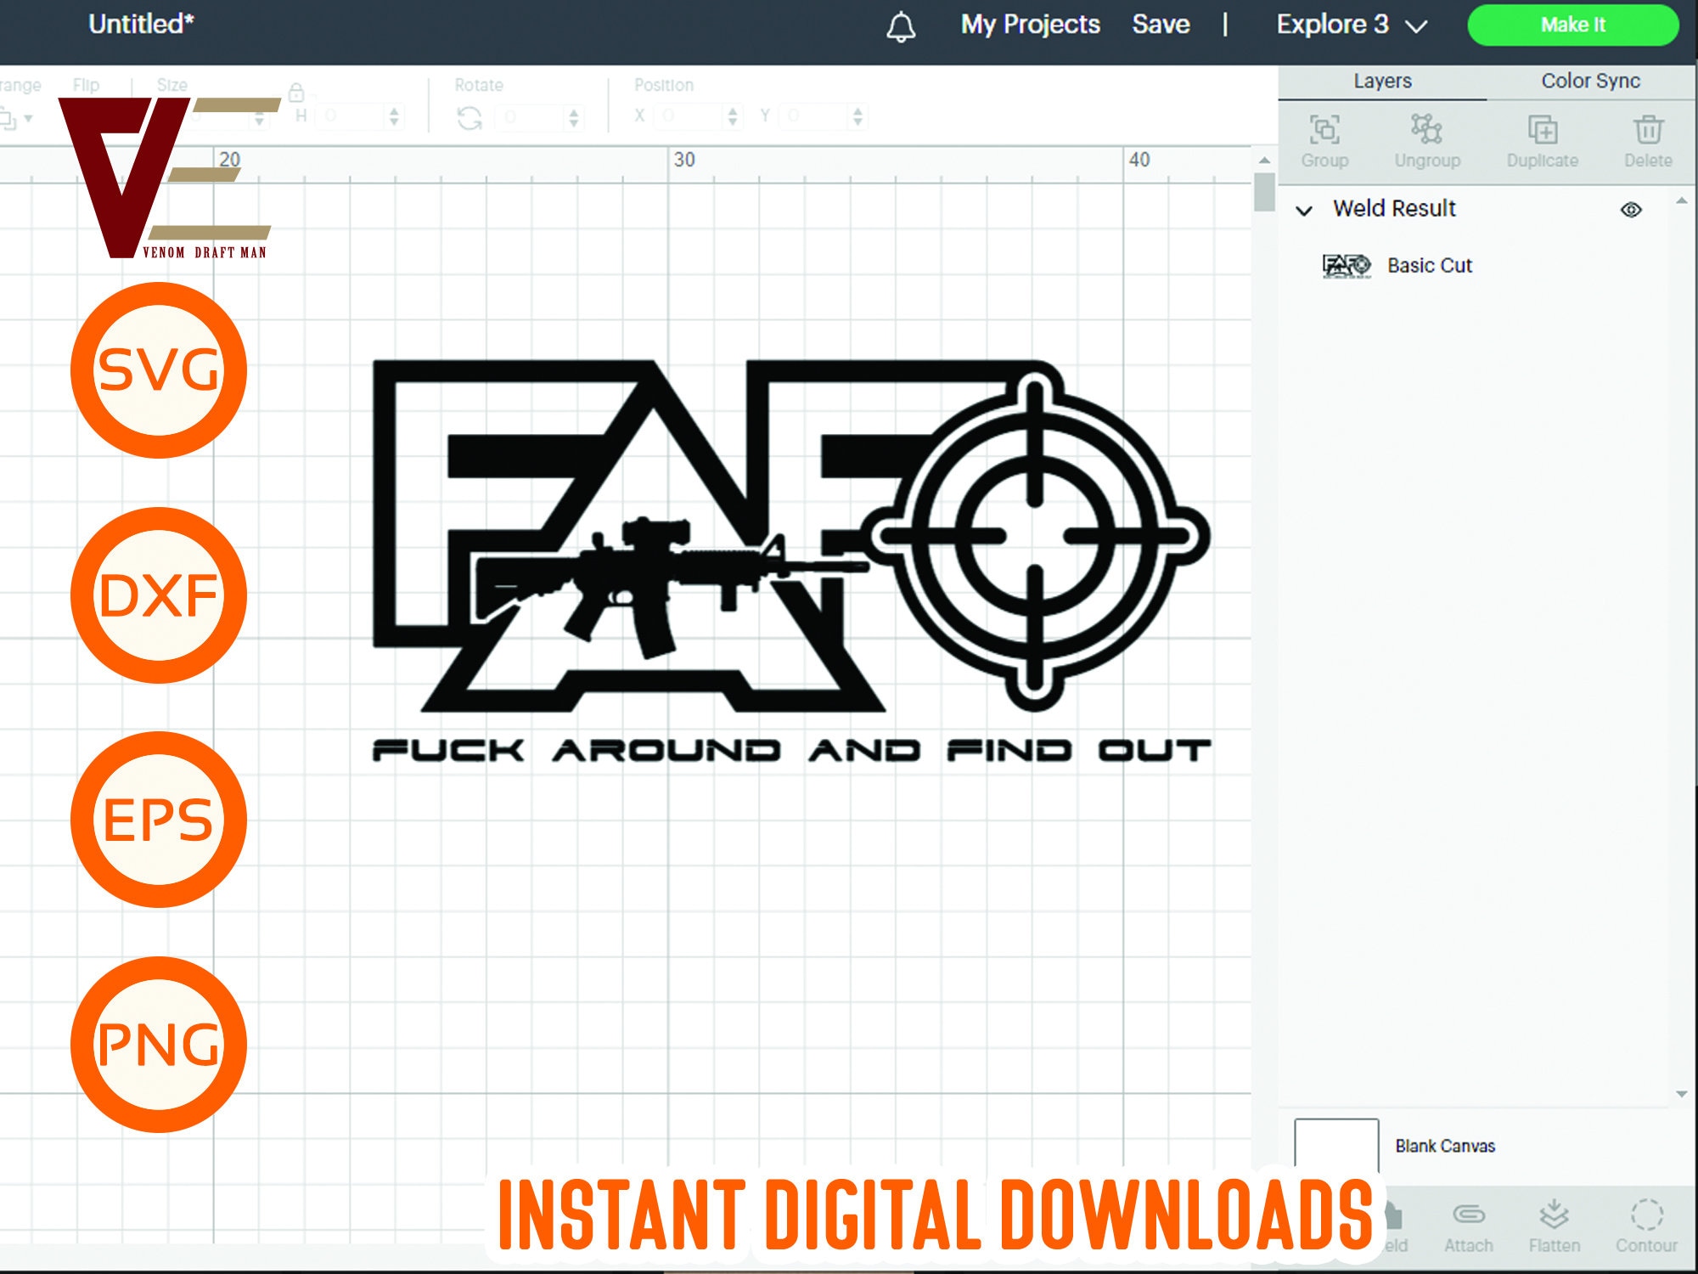The width and height of the screenshot is (1698, 1274).
Task: Collapse the Weld Result group
Action: click(x=1305, y=209)
